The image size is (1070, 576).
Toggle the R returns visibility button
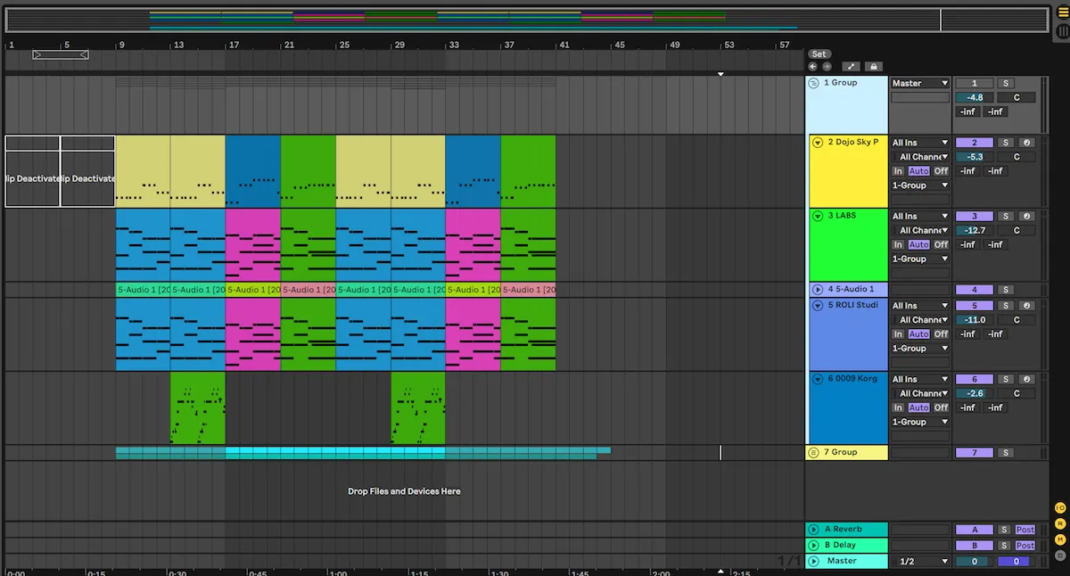(1060, 523)
